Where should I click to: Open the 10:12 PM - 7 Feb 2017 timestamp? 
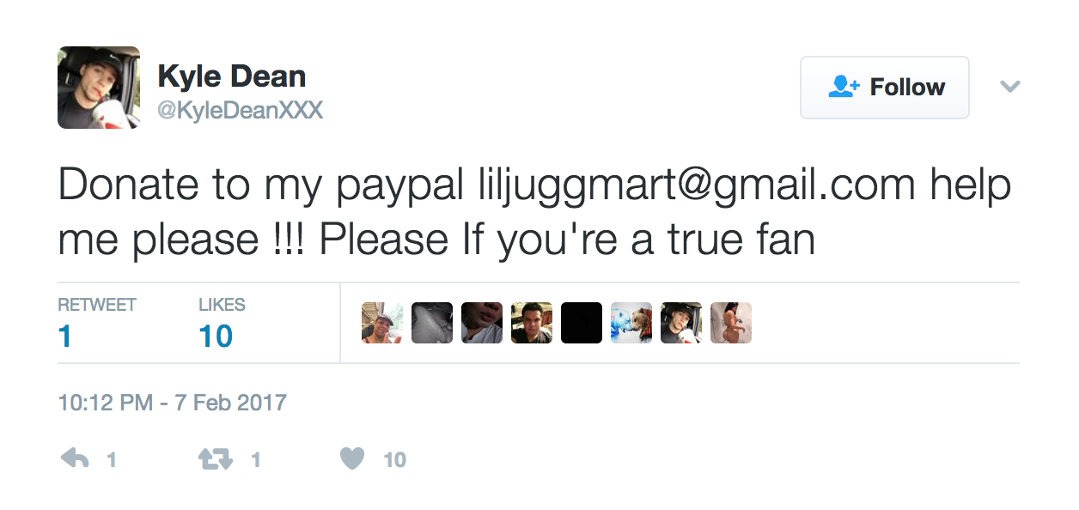click(x=173, y=403)
